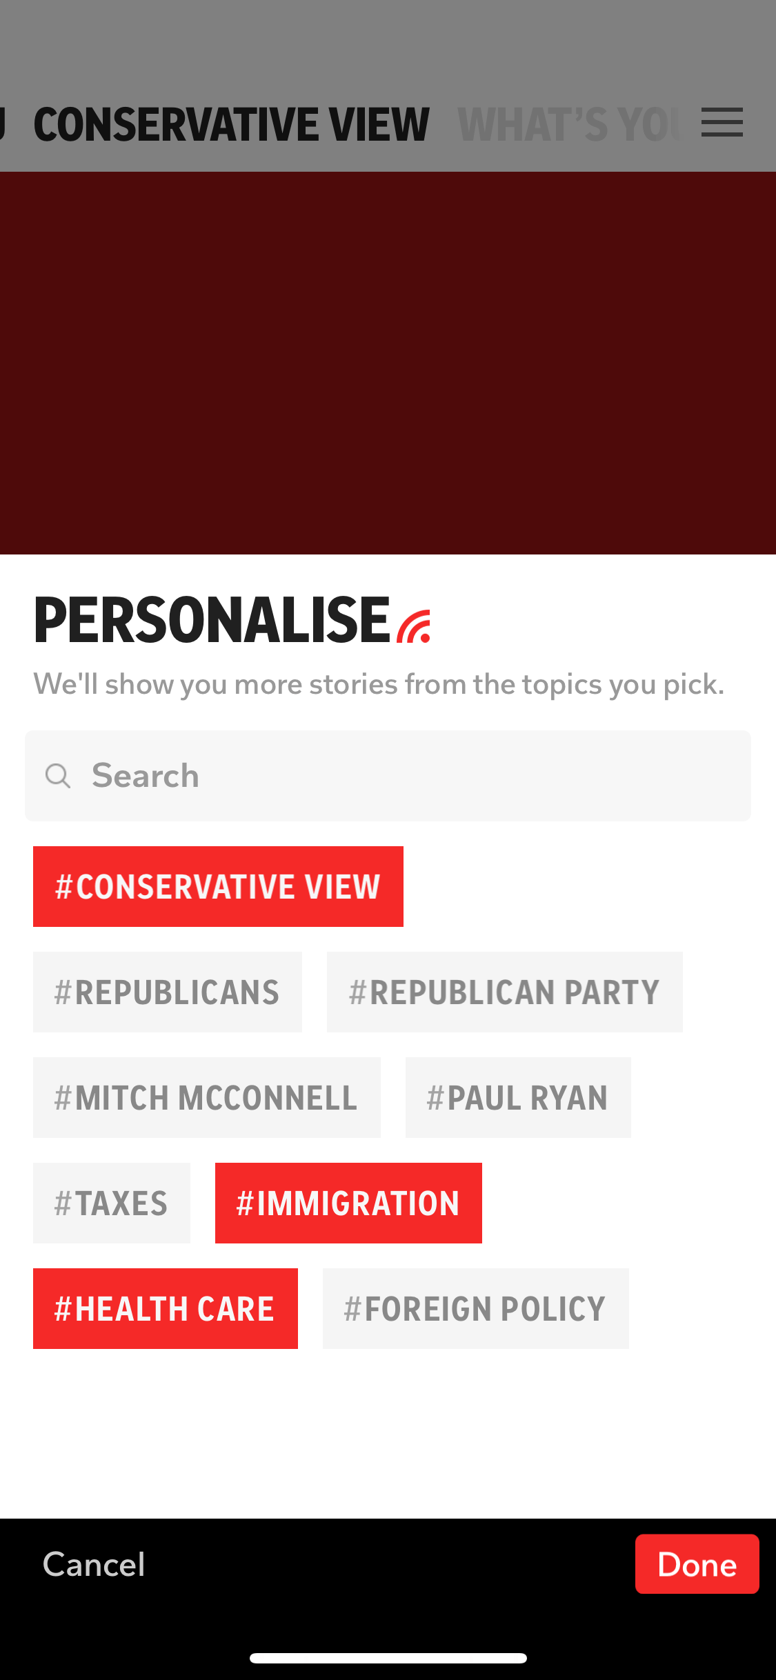Cancel the personalise sheet
This screenshot has width=776, height=1680.
94,1563
